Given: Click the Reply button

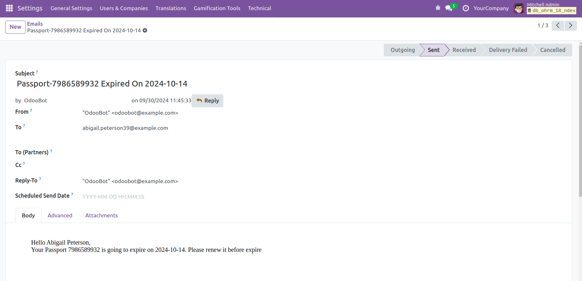Looking at the screenshot, I should (207, 101).
